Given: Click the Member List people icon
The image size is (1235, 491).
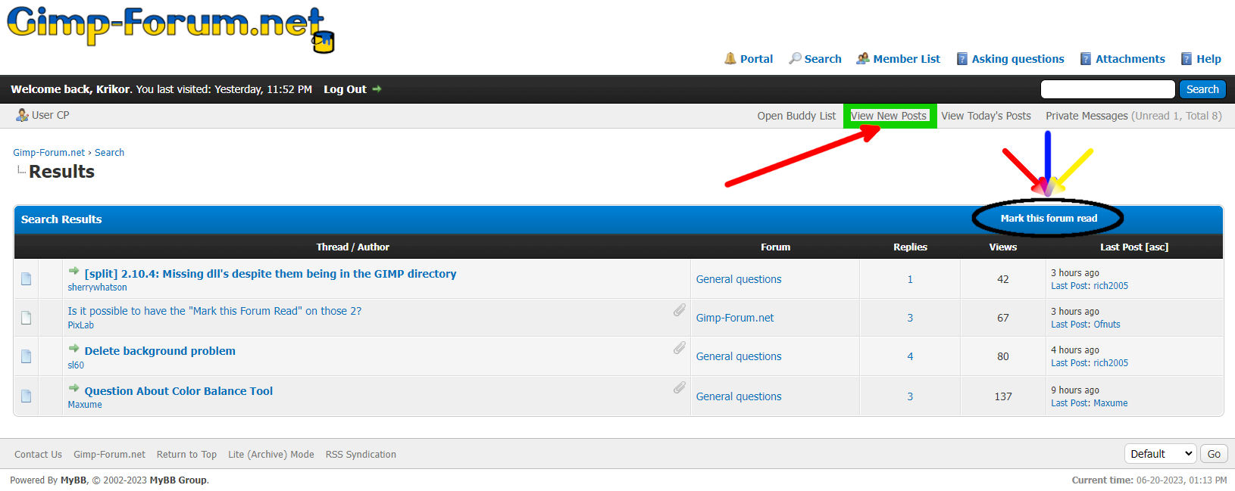Looking at the screenshot, I should (x=863, y=58).
